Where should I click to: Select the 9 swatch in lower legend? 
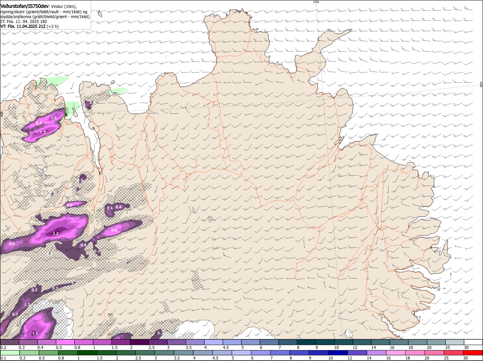click(318, 353)
